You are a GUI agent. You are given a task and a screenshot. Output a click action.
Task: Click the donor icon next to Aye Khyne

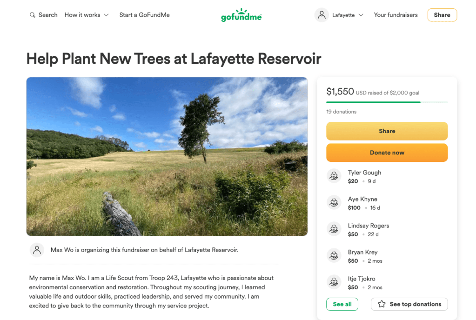coord(334,202)
